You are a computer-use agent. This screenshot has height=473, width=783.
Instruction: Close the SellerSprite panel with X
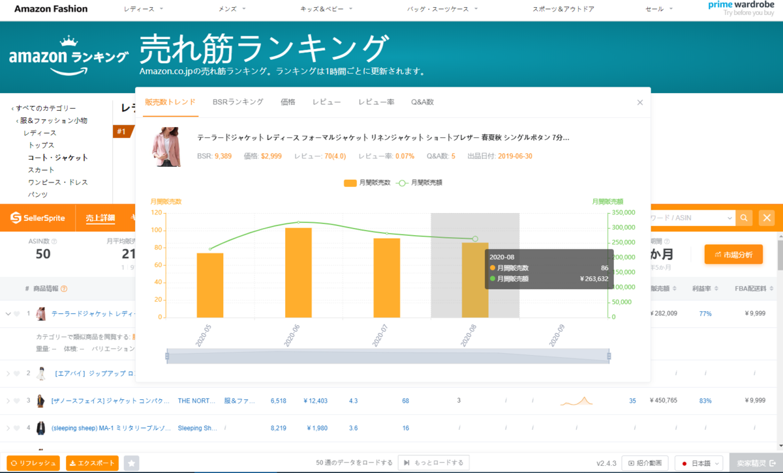click(x=767, y=218)
